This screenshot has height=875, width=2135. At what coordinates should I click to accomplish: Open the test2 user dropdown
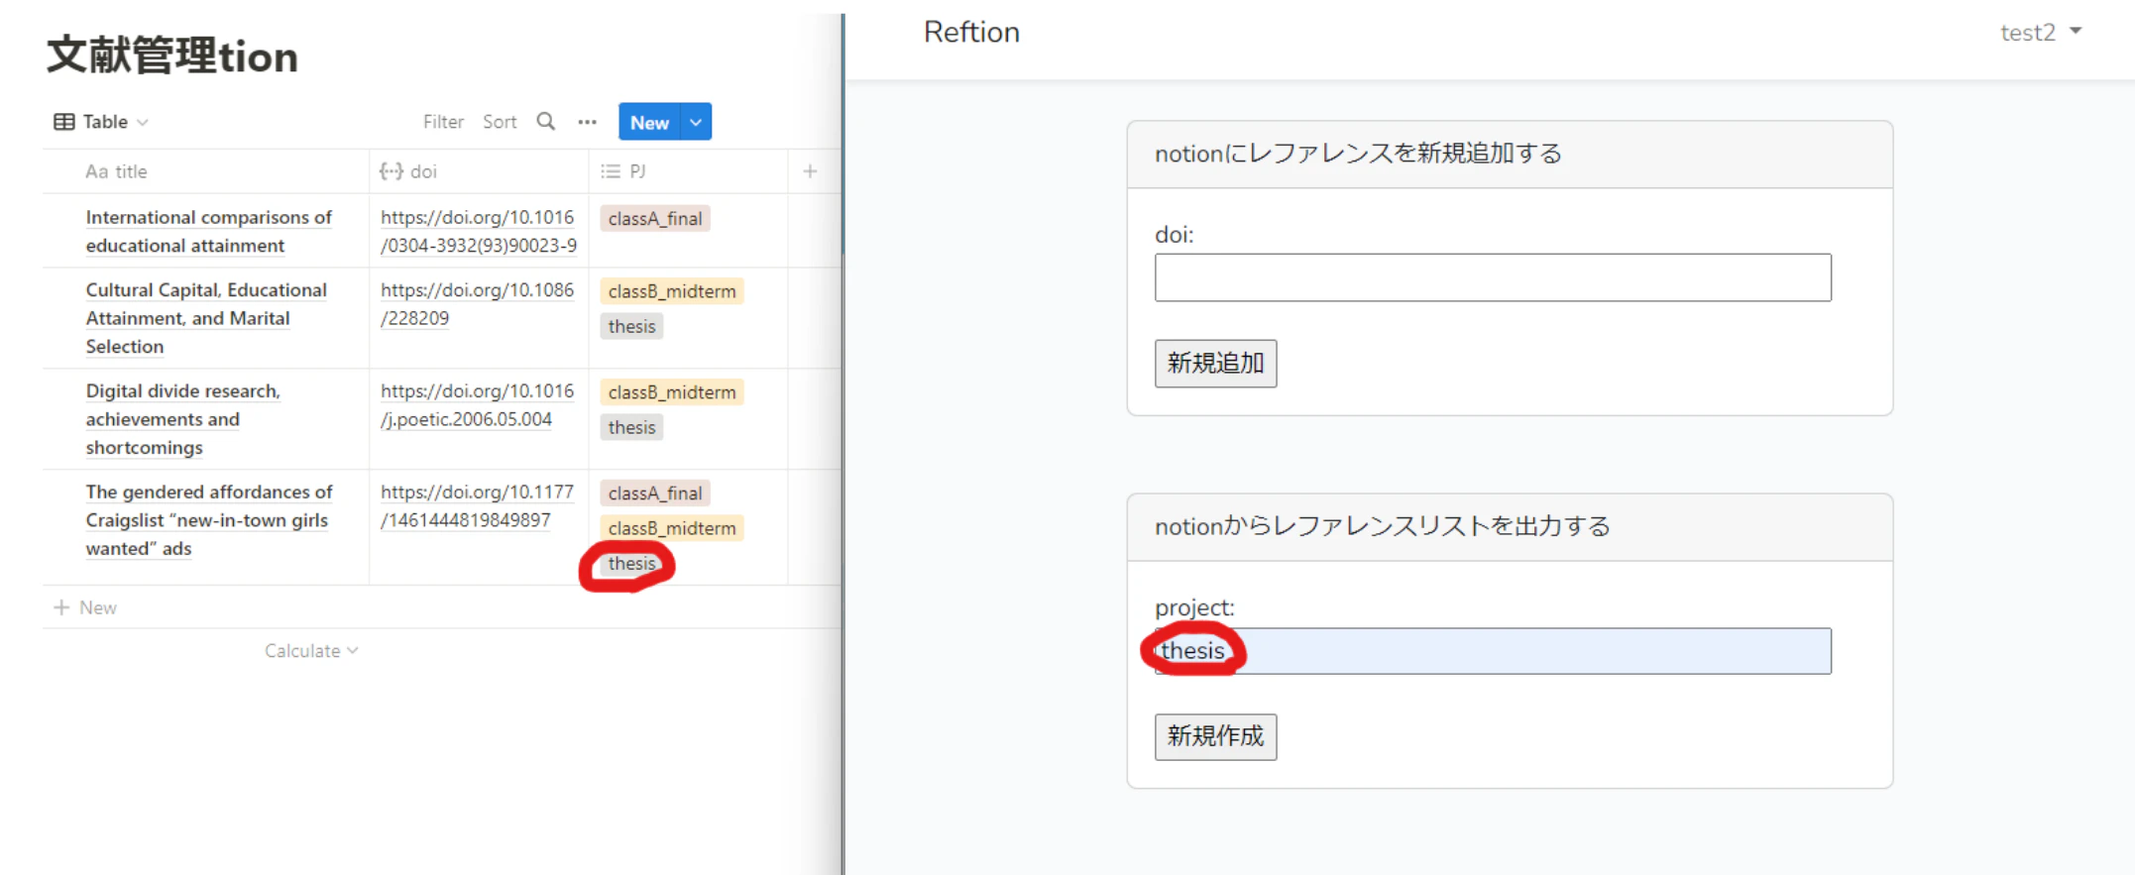[2041, 33]
